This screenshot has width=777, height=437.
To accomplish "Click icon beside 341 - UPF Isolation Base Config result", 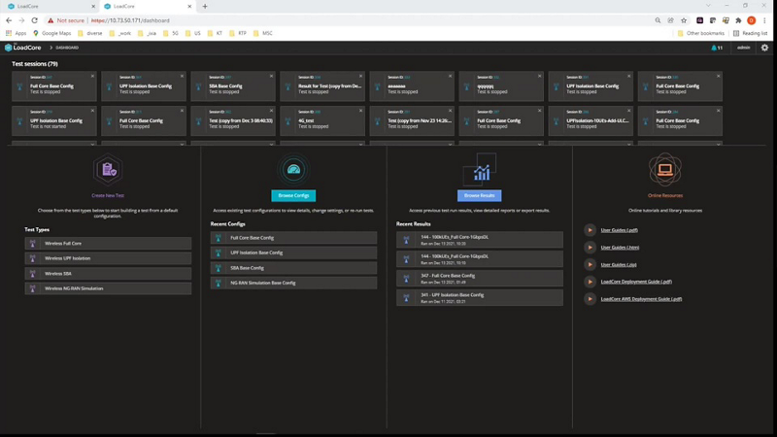I will pos(406,298).
